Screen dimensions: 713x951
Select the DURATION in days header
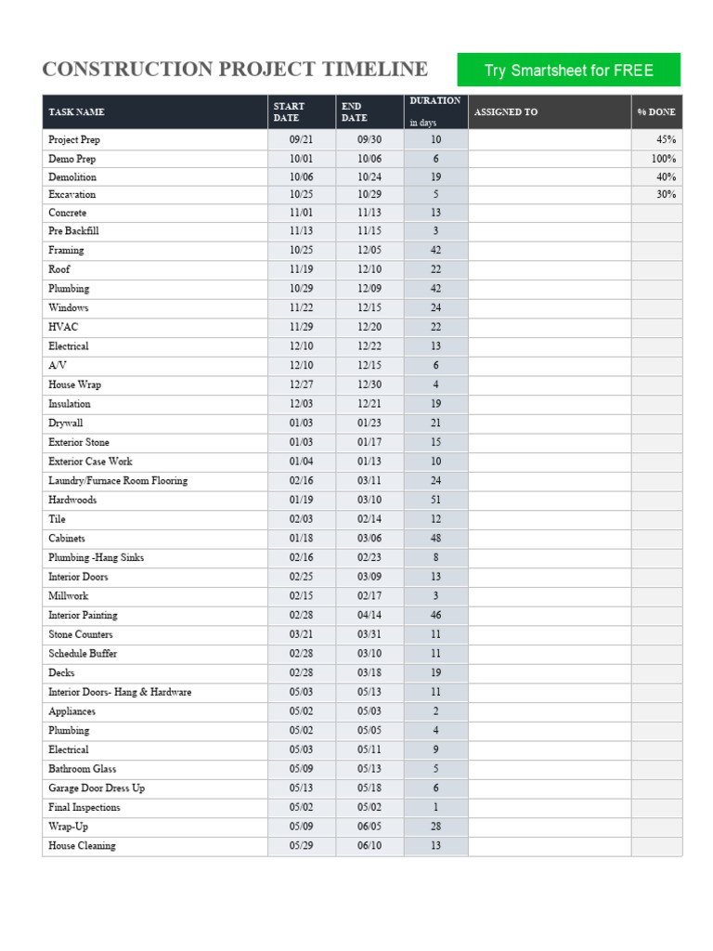436,111
